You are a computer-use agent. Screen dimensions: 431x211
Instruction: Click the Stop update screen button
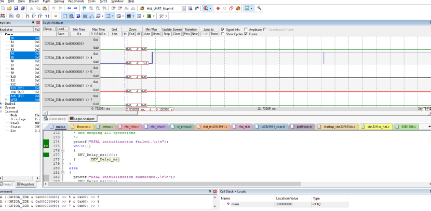tap(167, 34)
